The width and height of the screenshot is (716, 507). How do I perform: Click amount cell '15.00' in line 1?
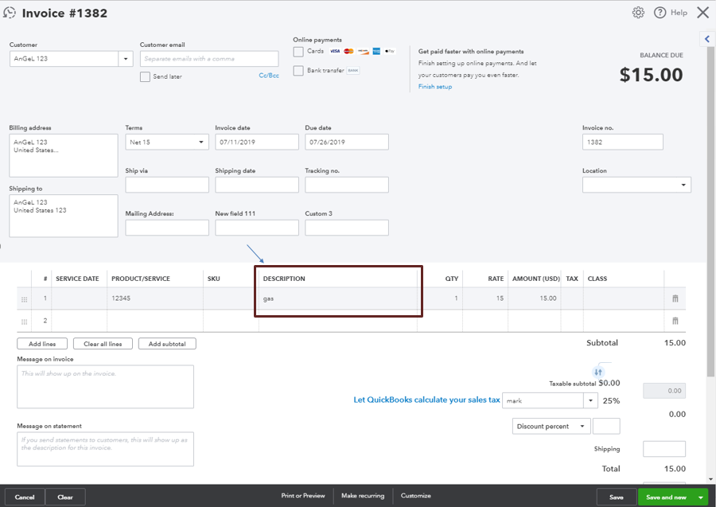[534, 298]
